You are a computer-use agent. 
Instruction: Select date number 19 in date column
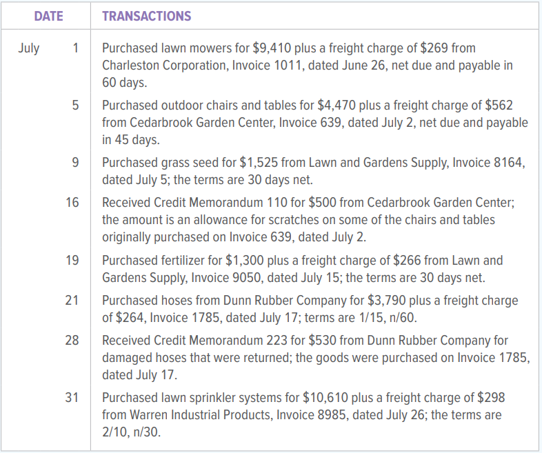(x=72, y=261)
